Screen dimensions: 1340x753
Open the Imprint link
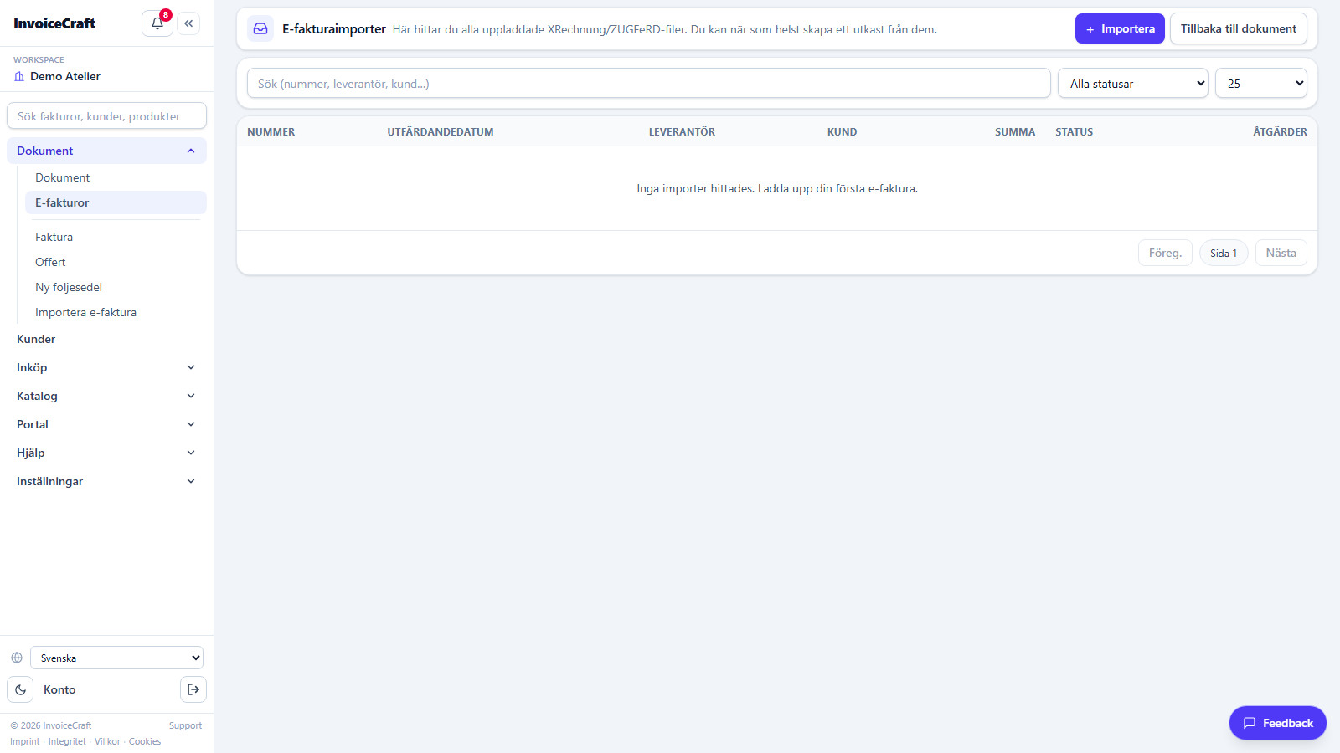(x=25, y=741)
